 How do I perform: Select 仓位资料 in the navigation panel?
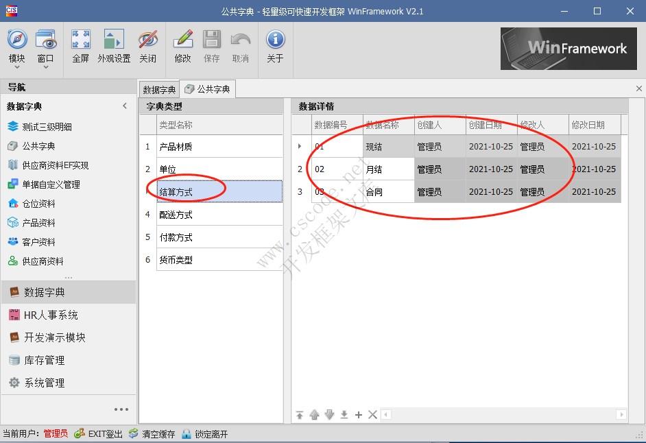39,203
